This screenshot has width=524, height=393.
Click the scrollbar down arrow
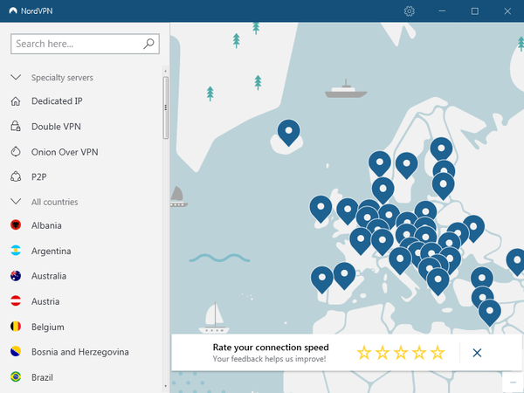pyautogui.click(x=165, y=386)
